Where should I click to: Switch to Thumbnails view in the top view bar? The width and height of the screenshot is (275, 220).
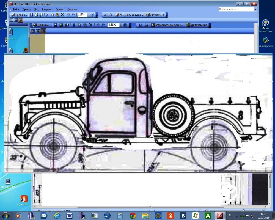[x=11, y=20]
